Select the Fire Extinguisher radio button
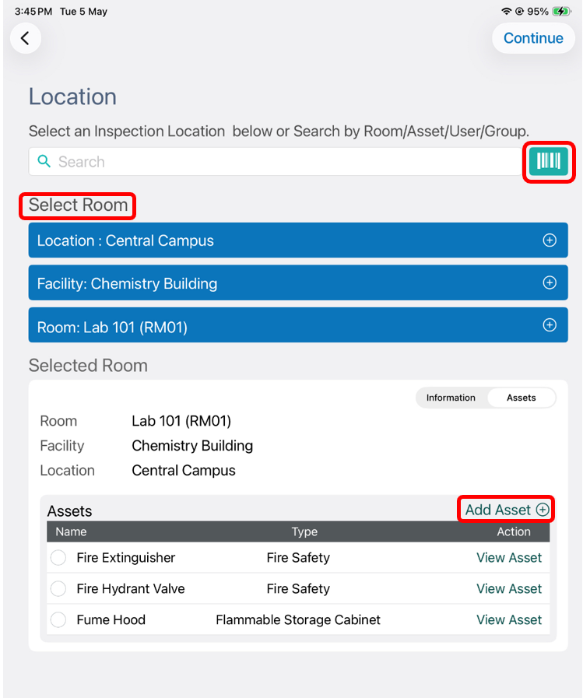Screen dimensions: 583x698 (58, 557)
